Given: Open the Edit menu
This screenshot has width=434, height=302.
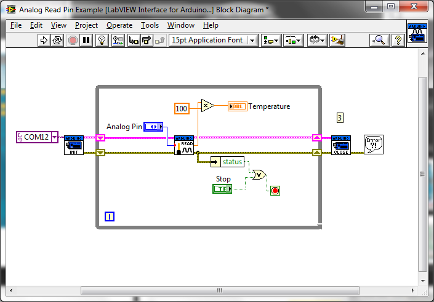Looking at the screenshot, I should 36,25.
